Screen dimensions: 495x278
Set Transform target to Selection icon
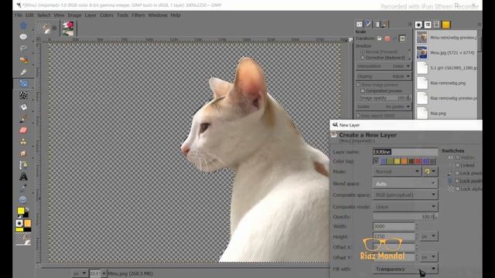click(x=387, y=39)
